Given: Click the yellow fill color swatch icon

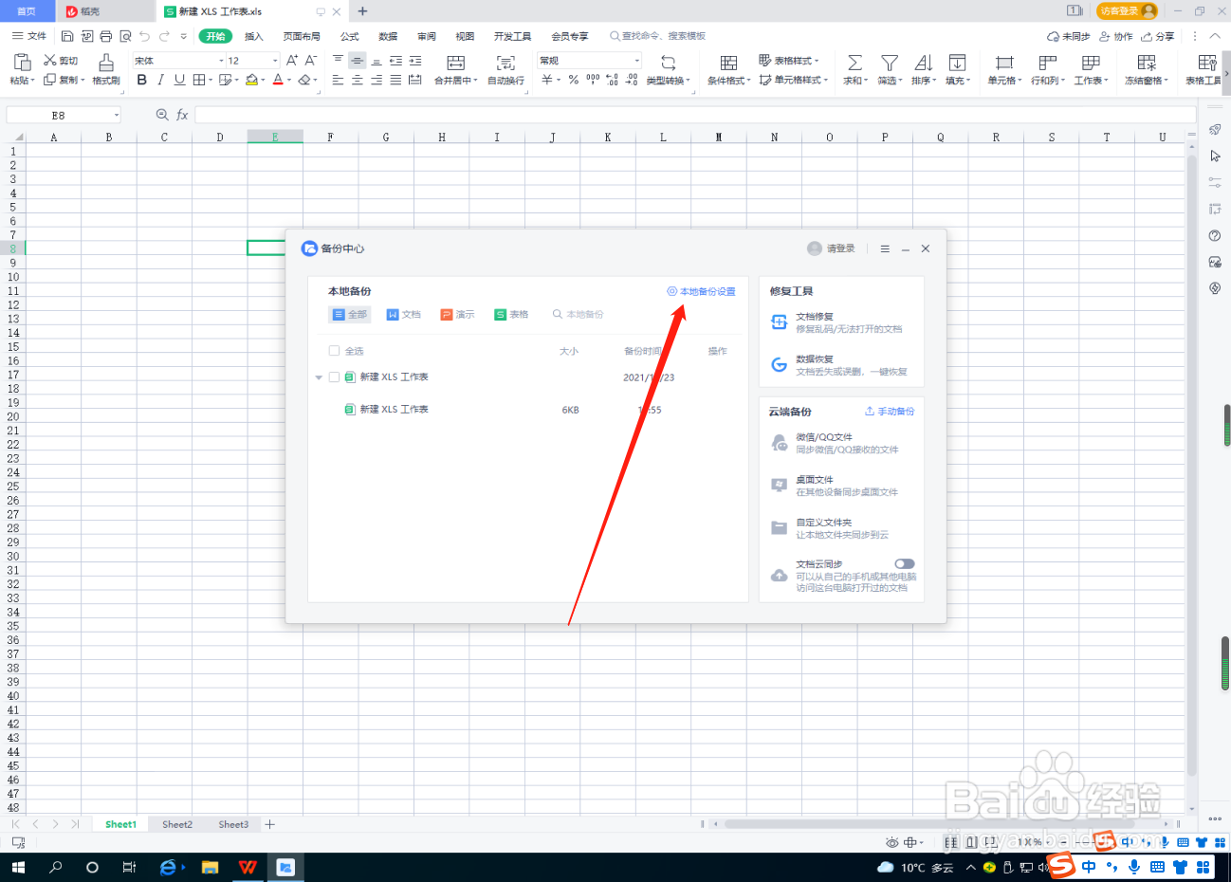Looking at the screenshot, I should (251, 81).
